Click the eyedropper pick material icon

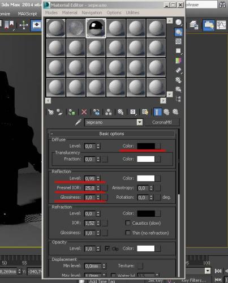78,122
